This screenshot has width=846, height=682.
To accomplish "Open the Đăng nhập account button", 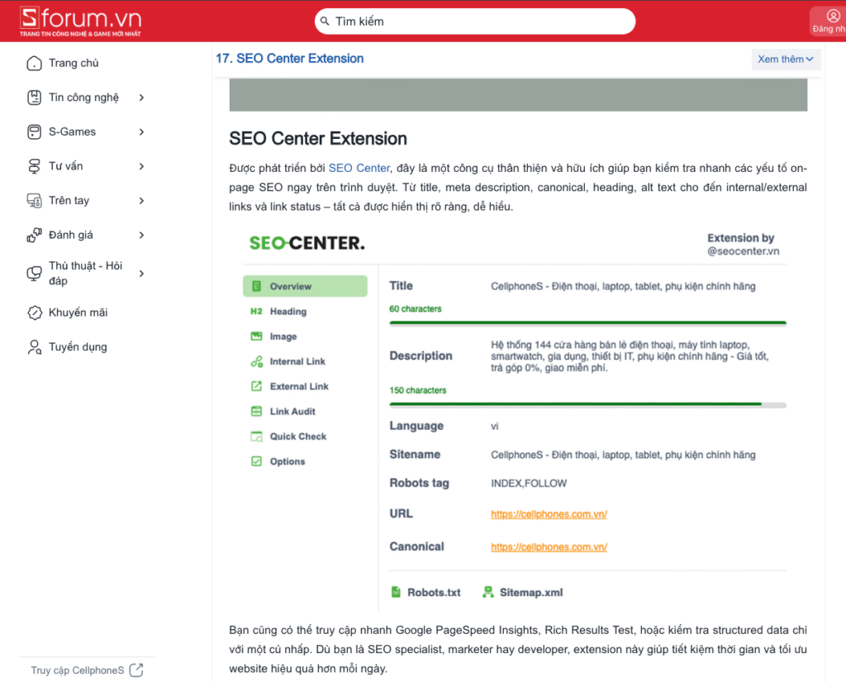I will 830,21.
